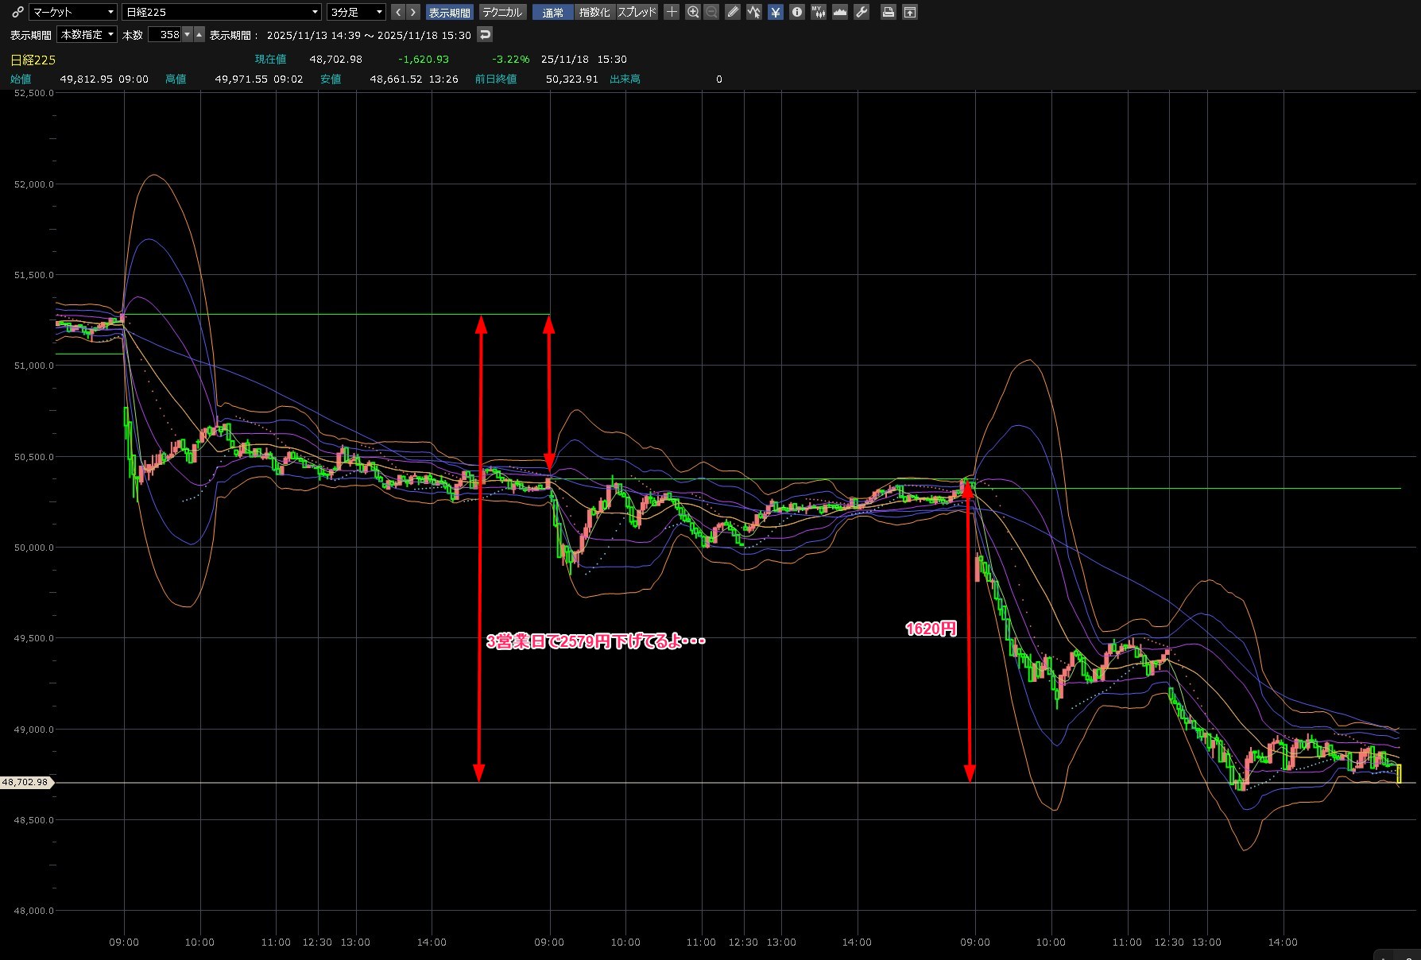Open the マーケット category dropdown
Image resolution: width=1421 pixels, height=960 pixels.
[73, 12]
